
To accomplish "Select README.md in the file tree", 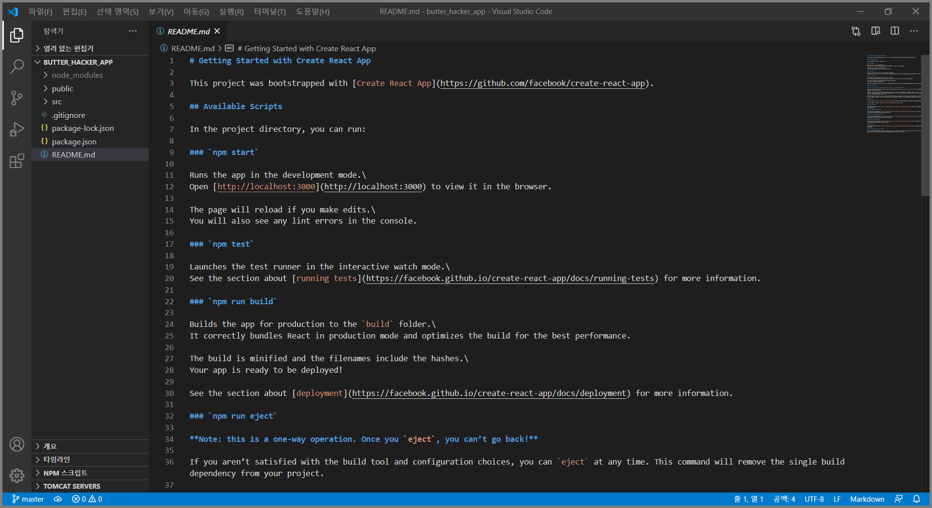I will click(90, 155).
